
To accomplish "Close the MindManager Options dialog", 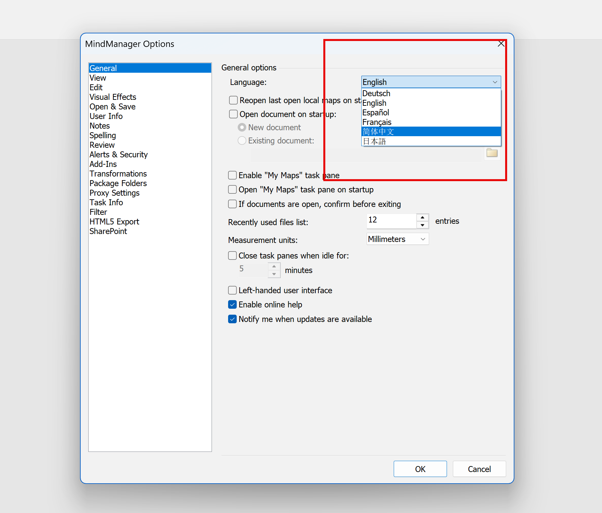I will point(501,44).
